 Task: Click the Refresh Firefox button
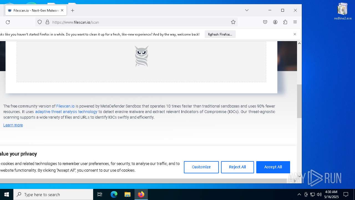coord(220,34)
